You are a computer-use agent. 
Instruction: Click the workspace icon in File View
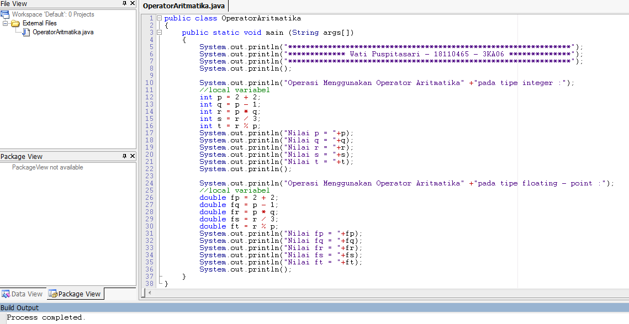pyautogui.click(x=5, y=14)
